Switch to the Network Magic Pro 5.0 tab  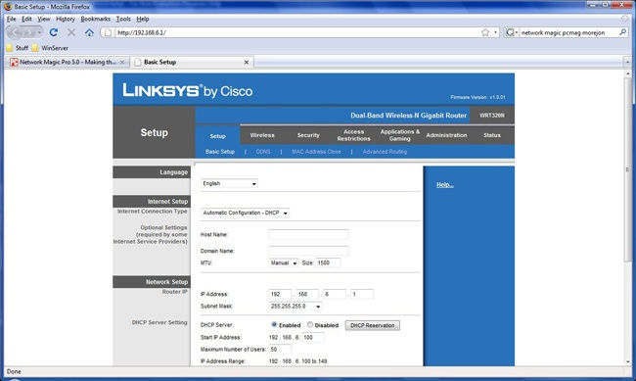68,62
